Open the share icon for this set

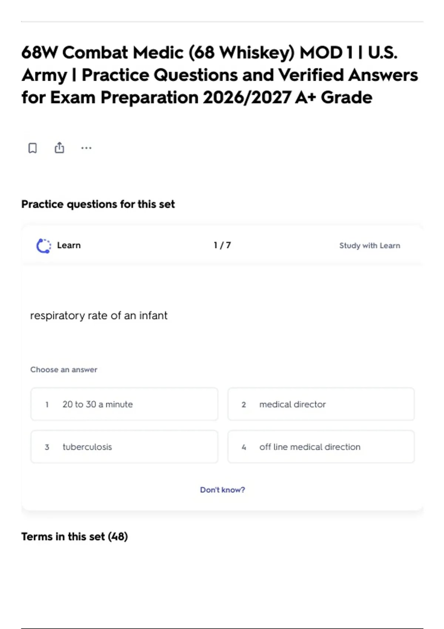59,148
